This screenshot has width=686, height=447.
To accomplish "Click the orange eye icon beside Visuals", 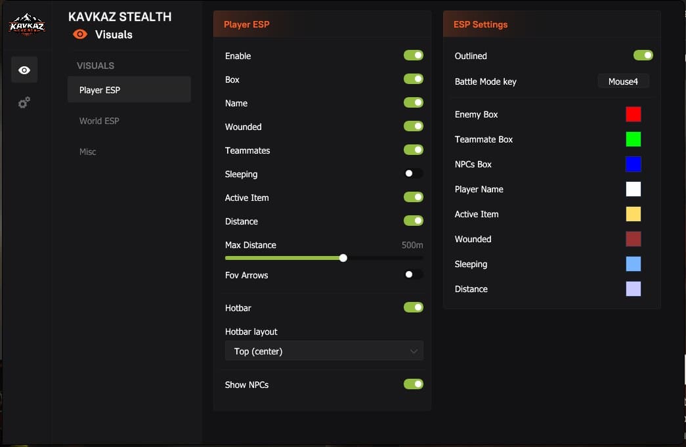I will pos(80,35).
